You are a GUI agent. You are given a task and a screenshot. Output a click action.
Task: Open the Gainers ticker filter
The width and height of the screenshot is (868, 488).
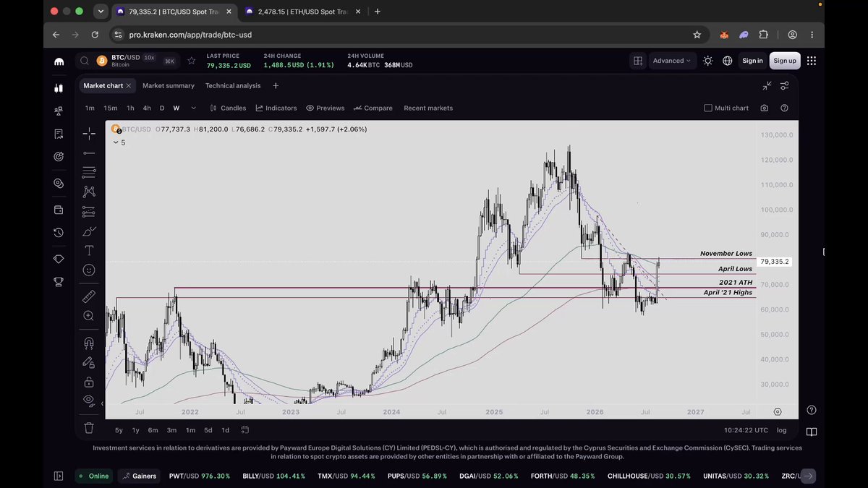pyautogui.click(x=139, y=476)
